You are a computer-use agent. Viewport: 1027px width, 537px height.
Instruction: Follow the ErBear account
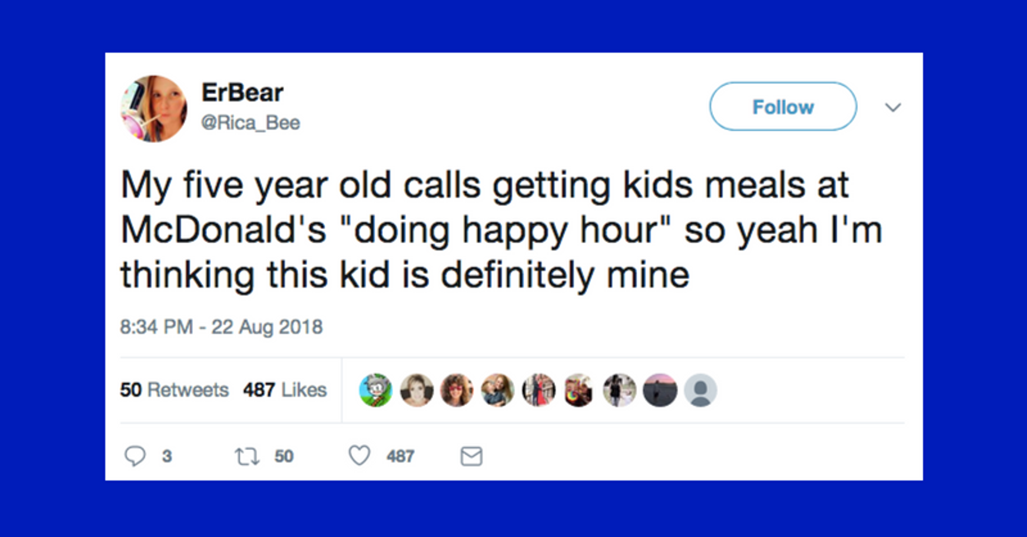point(783,107)
